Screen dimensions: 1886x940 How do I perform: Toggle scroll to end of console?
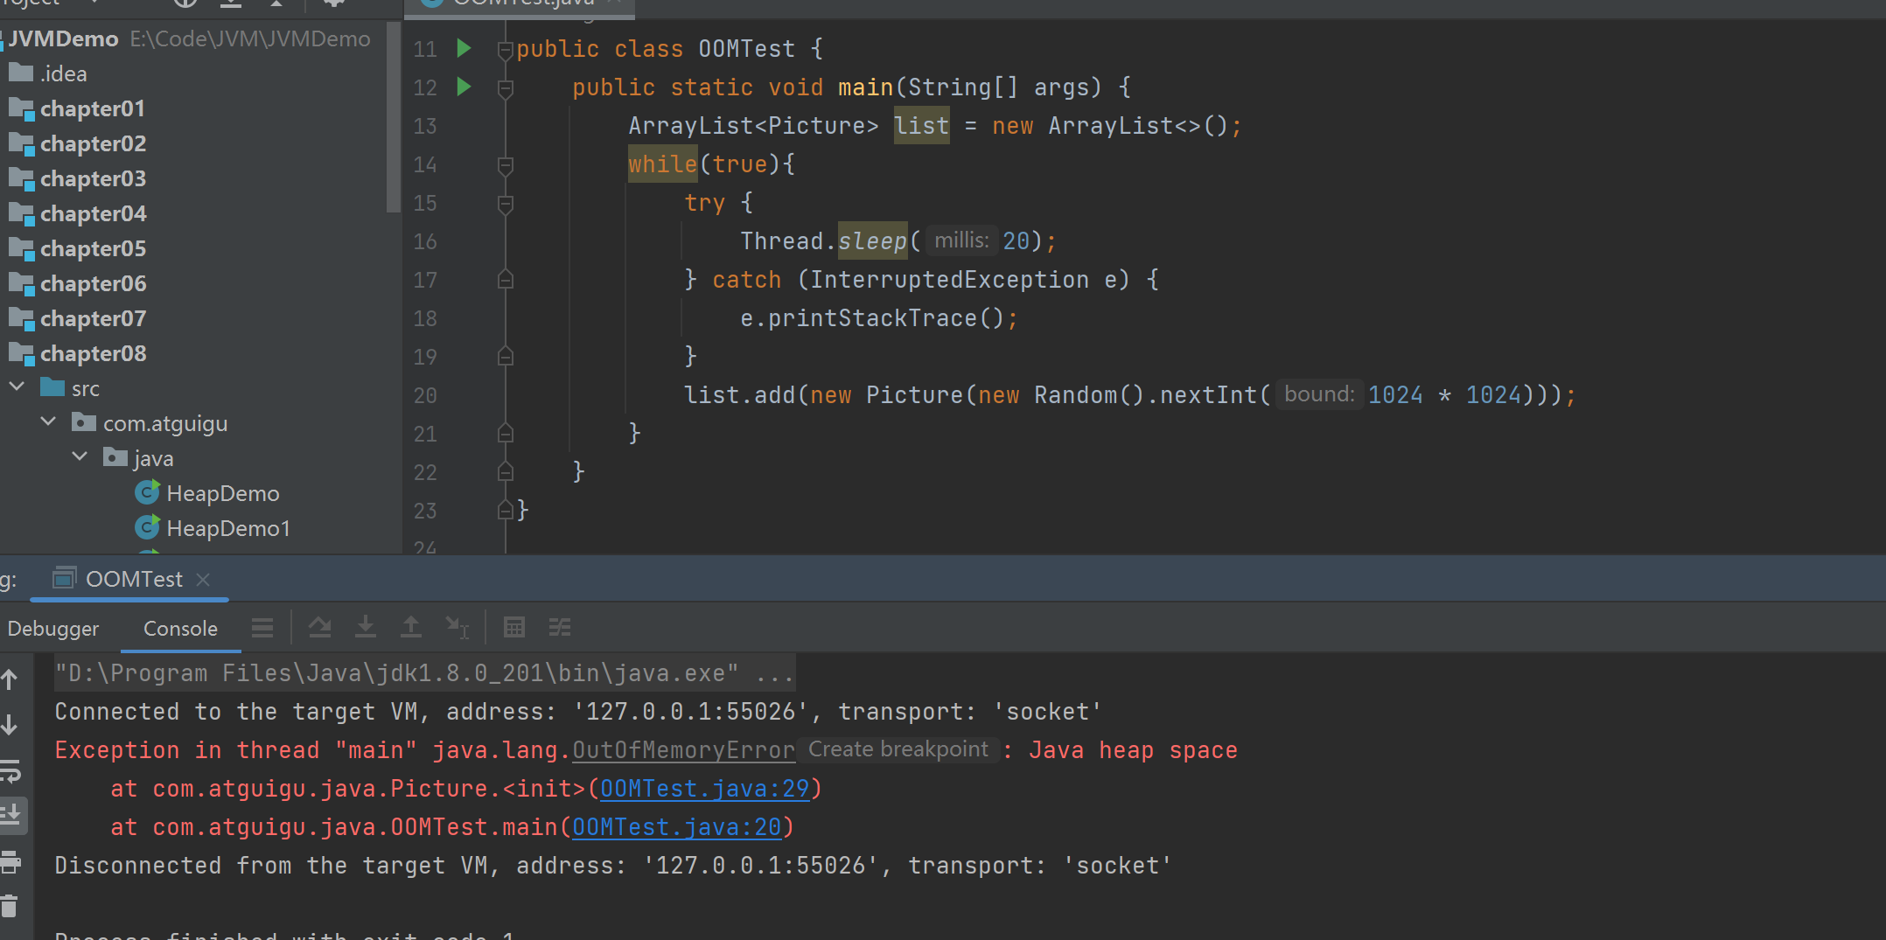click(12, 815)
